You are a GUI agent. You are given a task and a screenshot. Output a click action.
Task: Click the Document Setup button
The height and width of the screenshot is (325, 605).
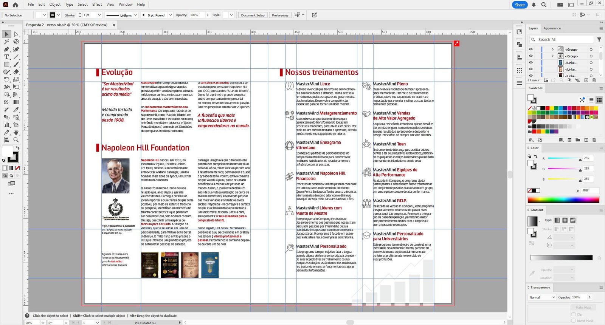click(253, 15)
